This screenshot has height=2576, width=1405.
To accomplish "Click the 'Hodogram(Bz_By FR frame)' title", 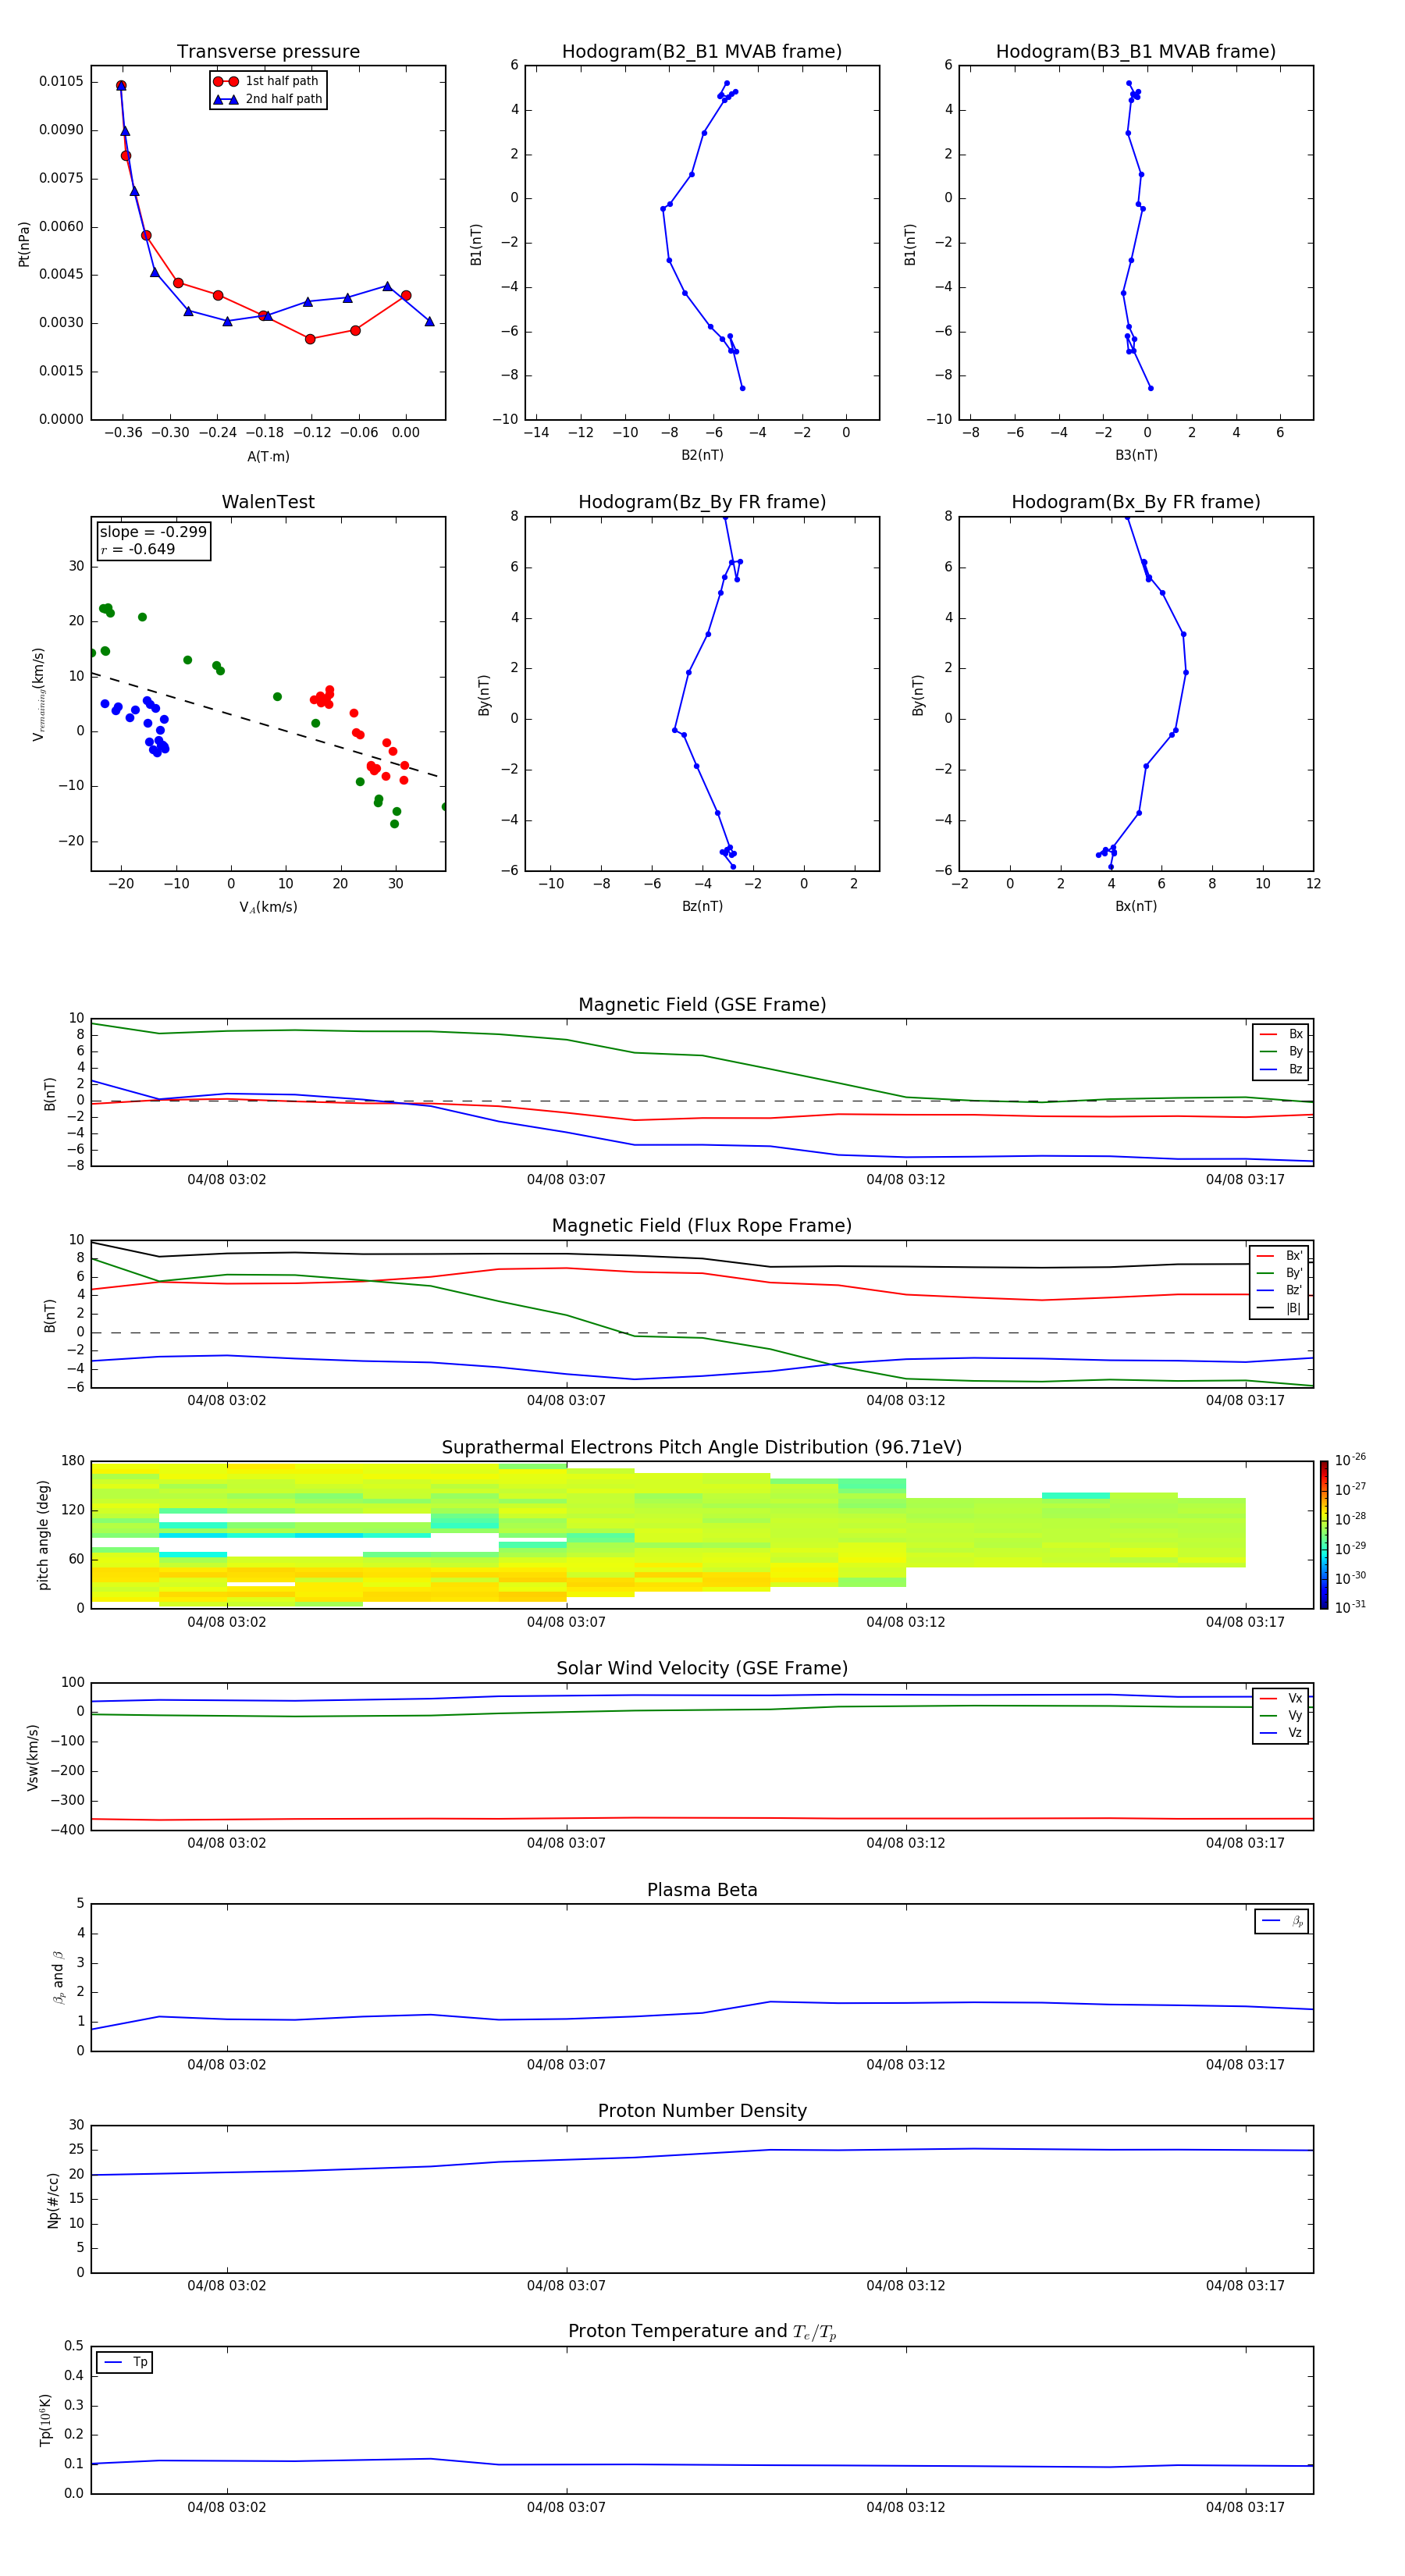I will 702,502.
